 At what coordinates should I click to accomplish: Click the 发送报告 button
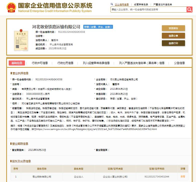(173, 28)
